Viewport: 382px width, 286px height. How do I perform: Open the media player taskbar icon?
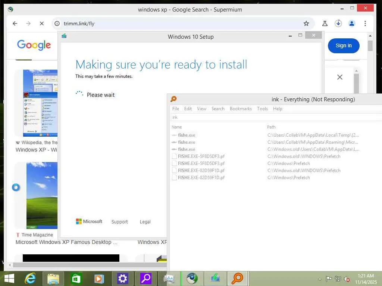(x=99, y=279)
